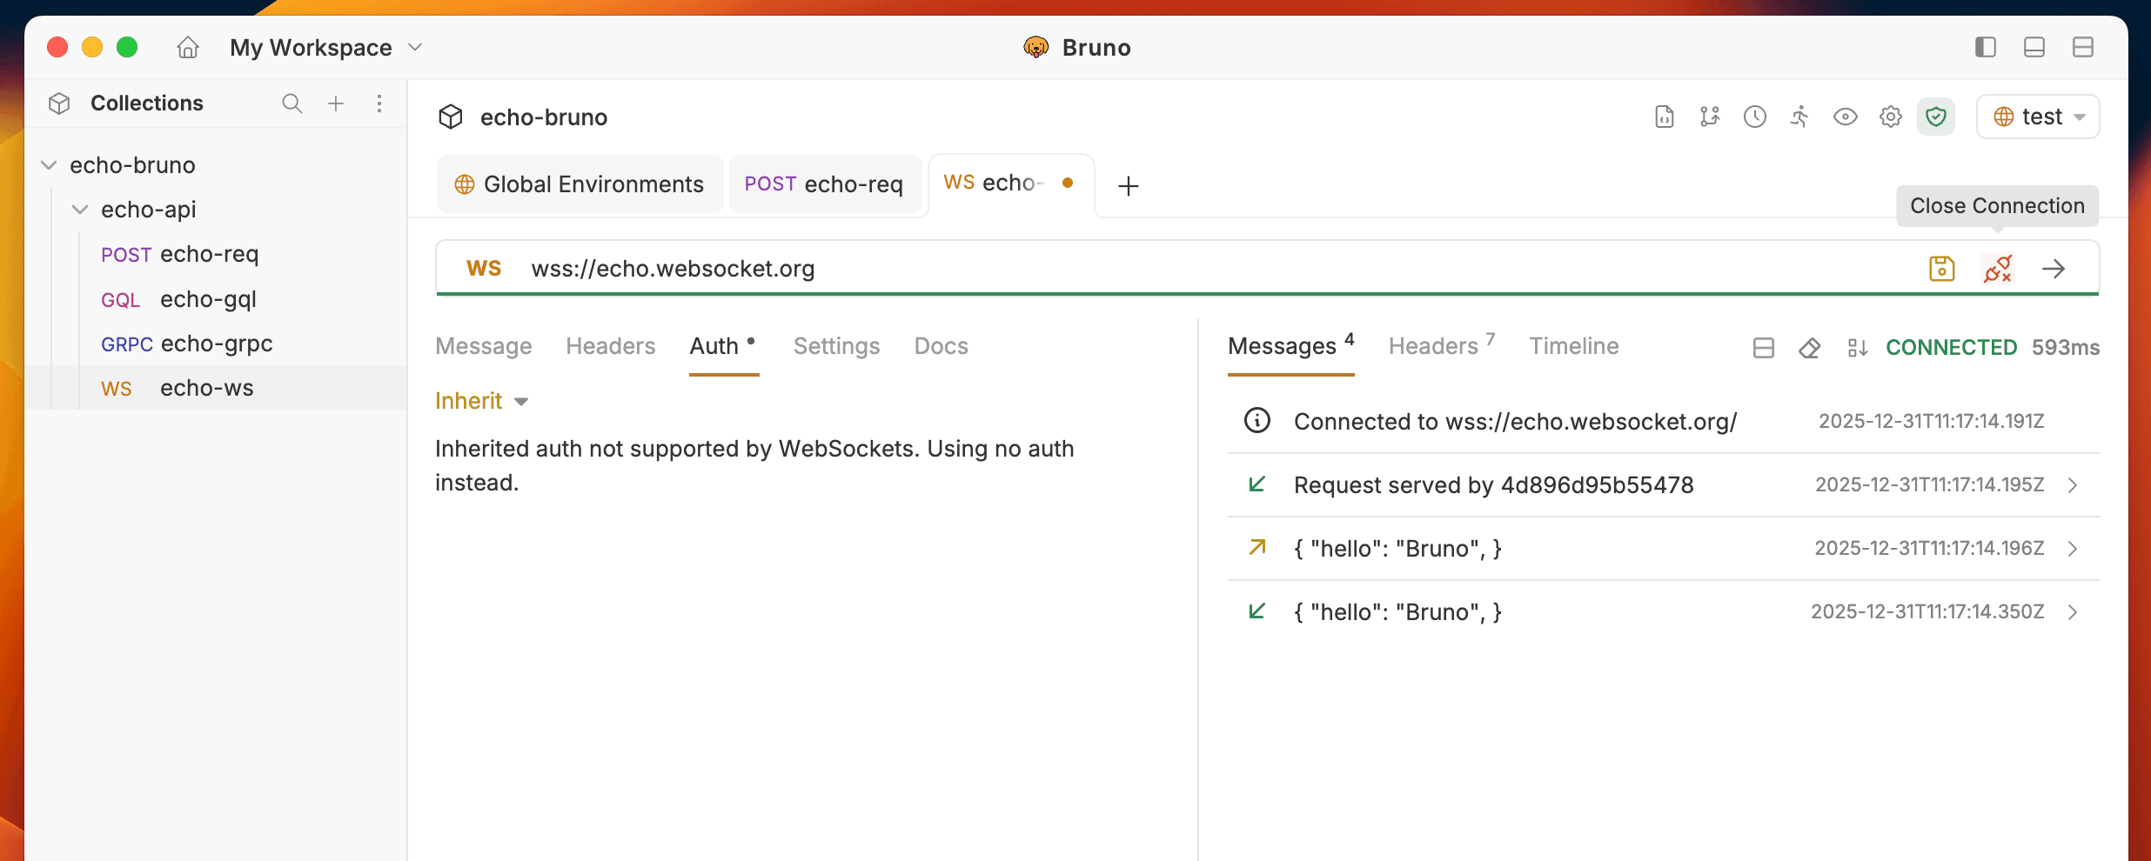Toggle the green shield security icon
This screenshot has width=2151, height=861.
[1935, 117]
